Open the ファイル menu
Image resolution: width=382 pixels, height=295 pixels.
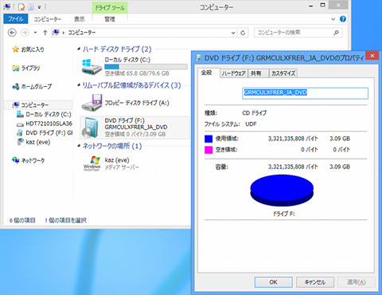point(15,19)
